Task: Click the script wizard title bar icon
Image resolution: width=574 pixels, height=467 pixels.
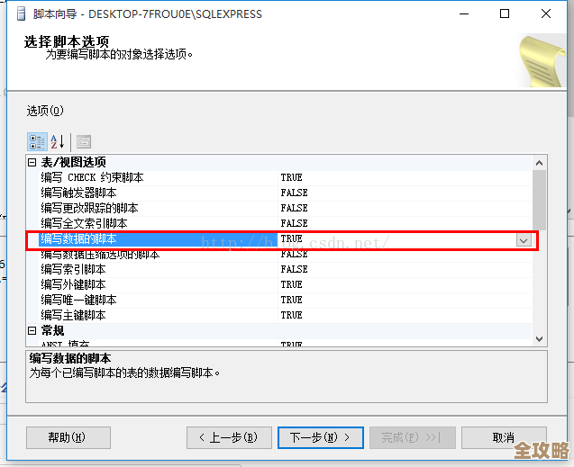Action: click(22, 13)
